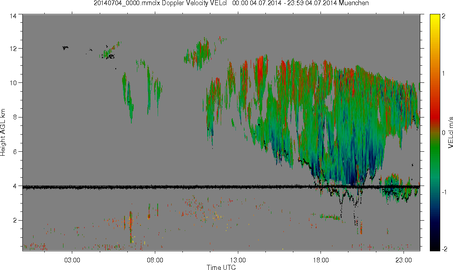Click the '10' height axis label
453x270 pixels.
(13, 83)
